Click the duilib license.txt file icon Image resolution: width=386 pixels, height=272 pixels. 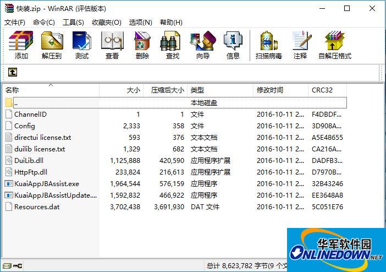9,149
